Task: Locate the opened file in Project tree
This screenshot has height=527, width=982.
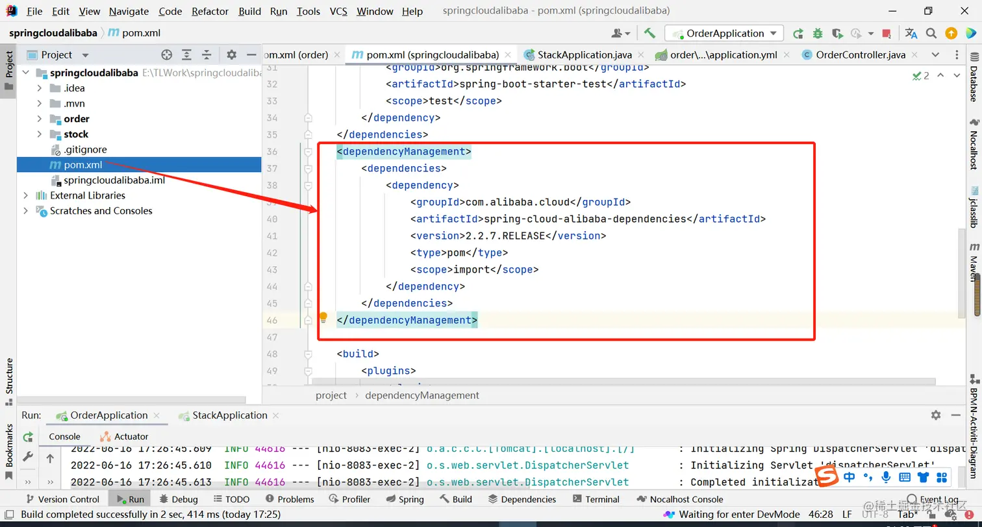Action: tap(167, 55)
